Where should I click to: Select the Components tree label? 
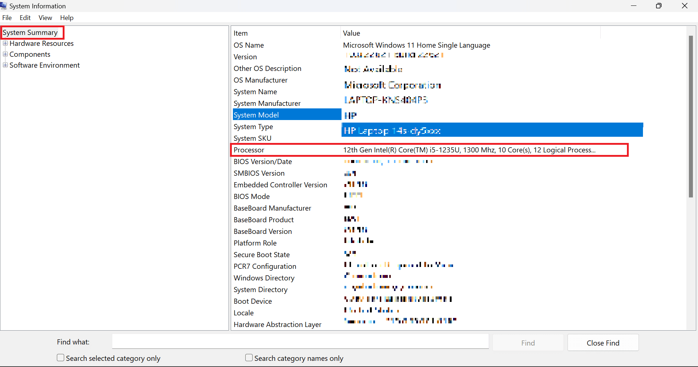click(x=30, y=55)
